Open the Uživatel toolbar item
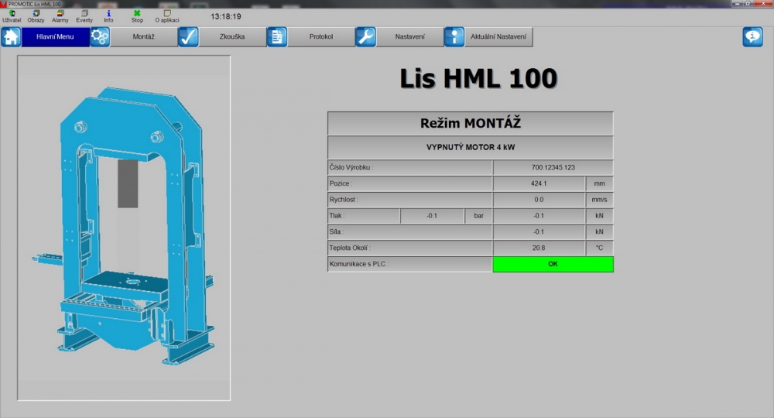Screen dimensions: 774x418 pyautogui.click(x=12, y=16)
